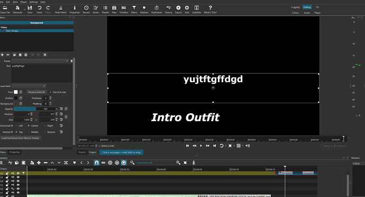Screen dimensions: 365x197
Task: Cut the clip with the scissors icon
Action: pos(10,163)
